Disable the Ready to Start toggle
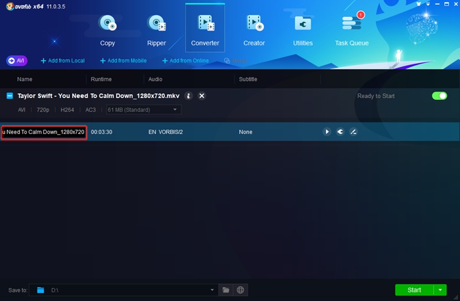The width and height of the screenshot is (460, 301). (439, 96)
